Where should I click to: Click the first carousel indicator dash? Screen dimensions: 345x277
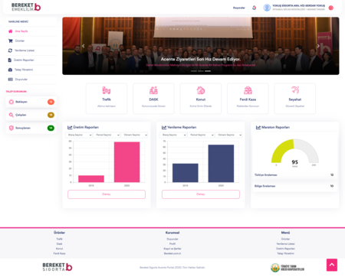click(x=194, y=71)
